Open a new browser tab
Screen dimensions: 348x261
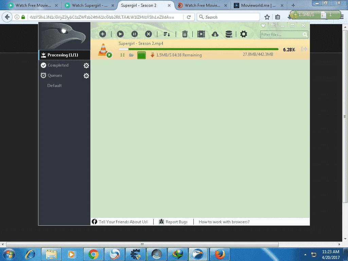(293, 5)
